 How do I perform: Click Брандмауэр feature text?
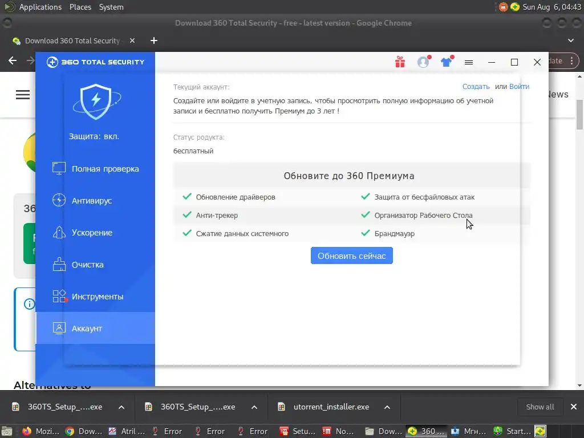[x=395, y=233]
